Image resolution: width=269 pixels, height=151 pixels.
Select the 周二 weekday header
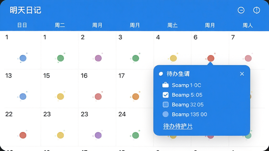point(60,26)
